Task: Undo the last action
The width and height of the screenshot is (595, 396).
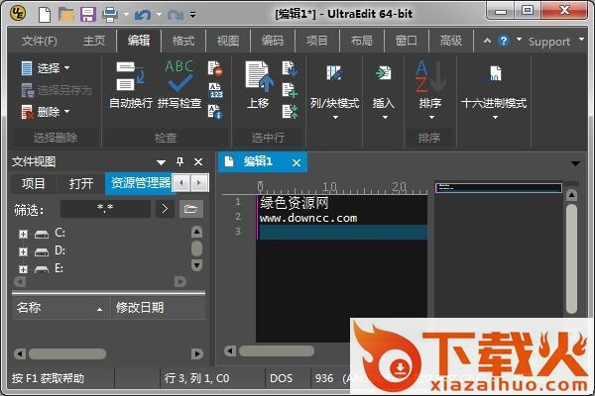Action: [x=143, y=15]
